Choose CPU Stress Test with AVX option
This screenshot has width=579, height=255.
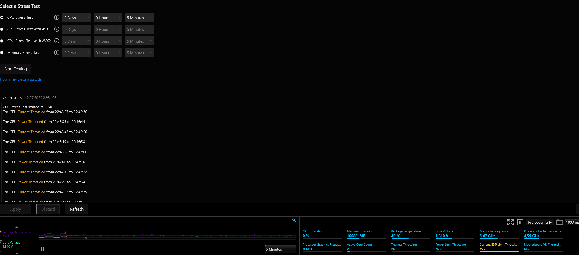2,29
